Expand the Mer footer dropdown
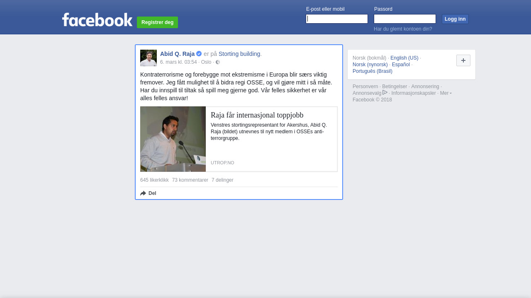Image resolution: width=531 pixels, height=298 pixels. [446, 93]
